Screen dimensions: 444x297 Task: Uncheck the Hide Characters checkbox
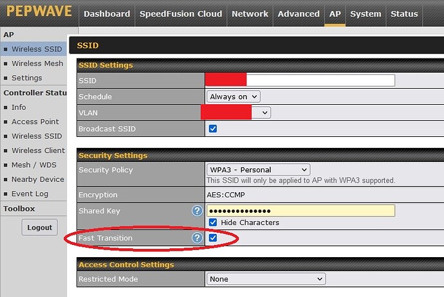[213, 222]
